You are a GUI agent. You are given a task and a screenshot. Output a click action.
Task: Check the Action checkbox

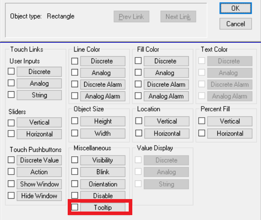click(x=11, y=171)
